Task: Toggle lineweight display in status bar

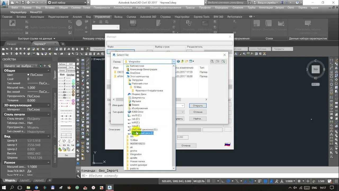Action: (260, 181)
